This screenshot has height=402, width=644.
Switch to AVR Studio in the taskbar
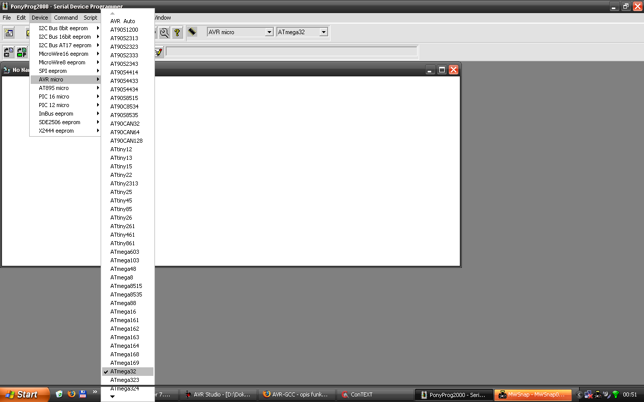[x=218, y=394]
